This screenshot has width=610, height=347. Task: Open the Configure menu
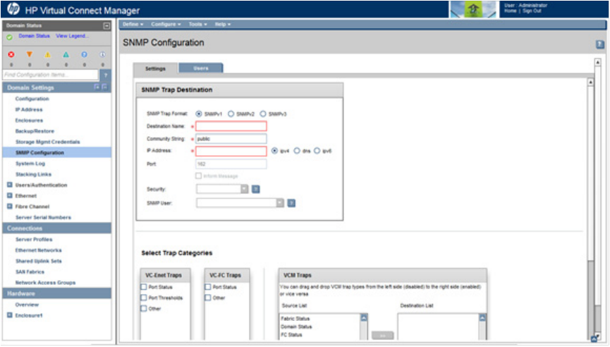tap(166, 24)
